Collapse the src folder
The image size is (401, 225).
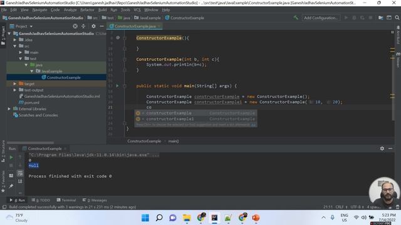[x=15, y=46]
